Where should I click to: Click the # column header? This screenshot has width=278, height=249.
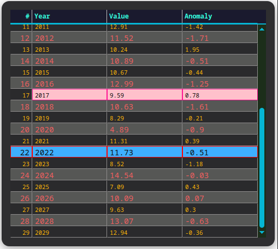click(x=21, y=16)
